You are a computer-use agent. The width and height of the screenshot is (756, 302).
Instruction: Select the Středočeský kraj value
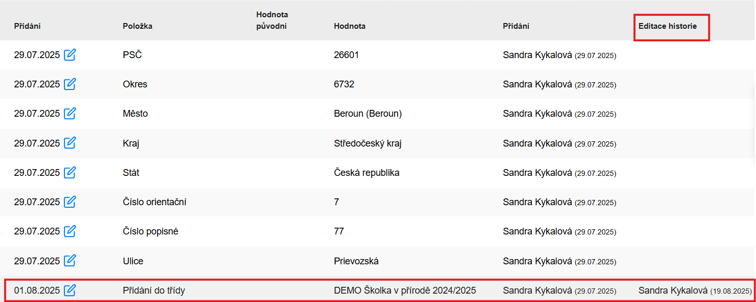(368, 143)
